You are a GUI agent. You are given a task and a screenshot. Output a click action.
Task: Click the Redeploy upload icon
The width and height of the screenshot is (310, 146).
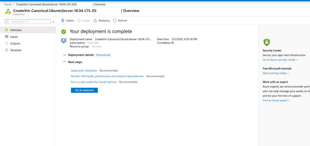click(95, 21)
